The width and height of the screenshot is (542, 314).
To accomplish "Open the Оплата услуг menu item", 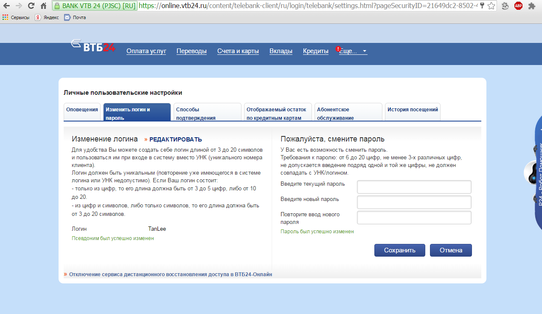I will [146, 51].
